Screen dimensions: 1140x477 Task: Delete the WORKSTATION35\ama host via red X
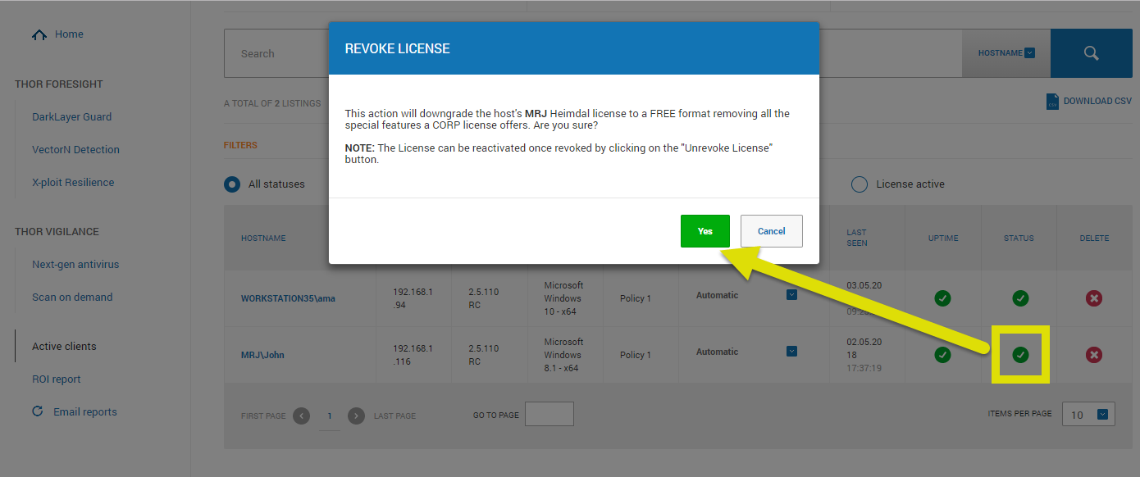[x=1093, y=298]
